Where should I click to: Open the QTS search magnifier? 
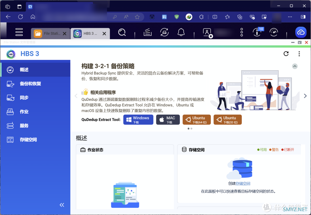coord(122,32)
